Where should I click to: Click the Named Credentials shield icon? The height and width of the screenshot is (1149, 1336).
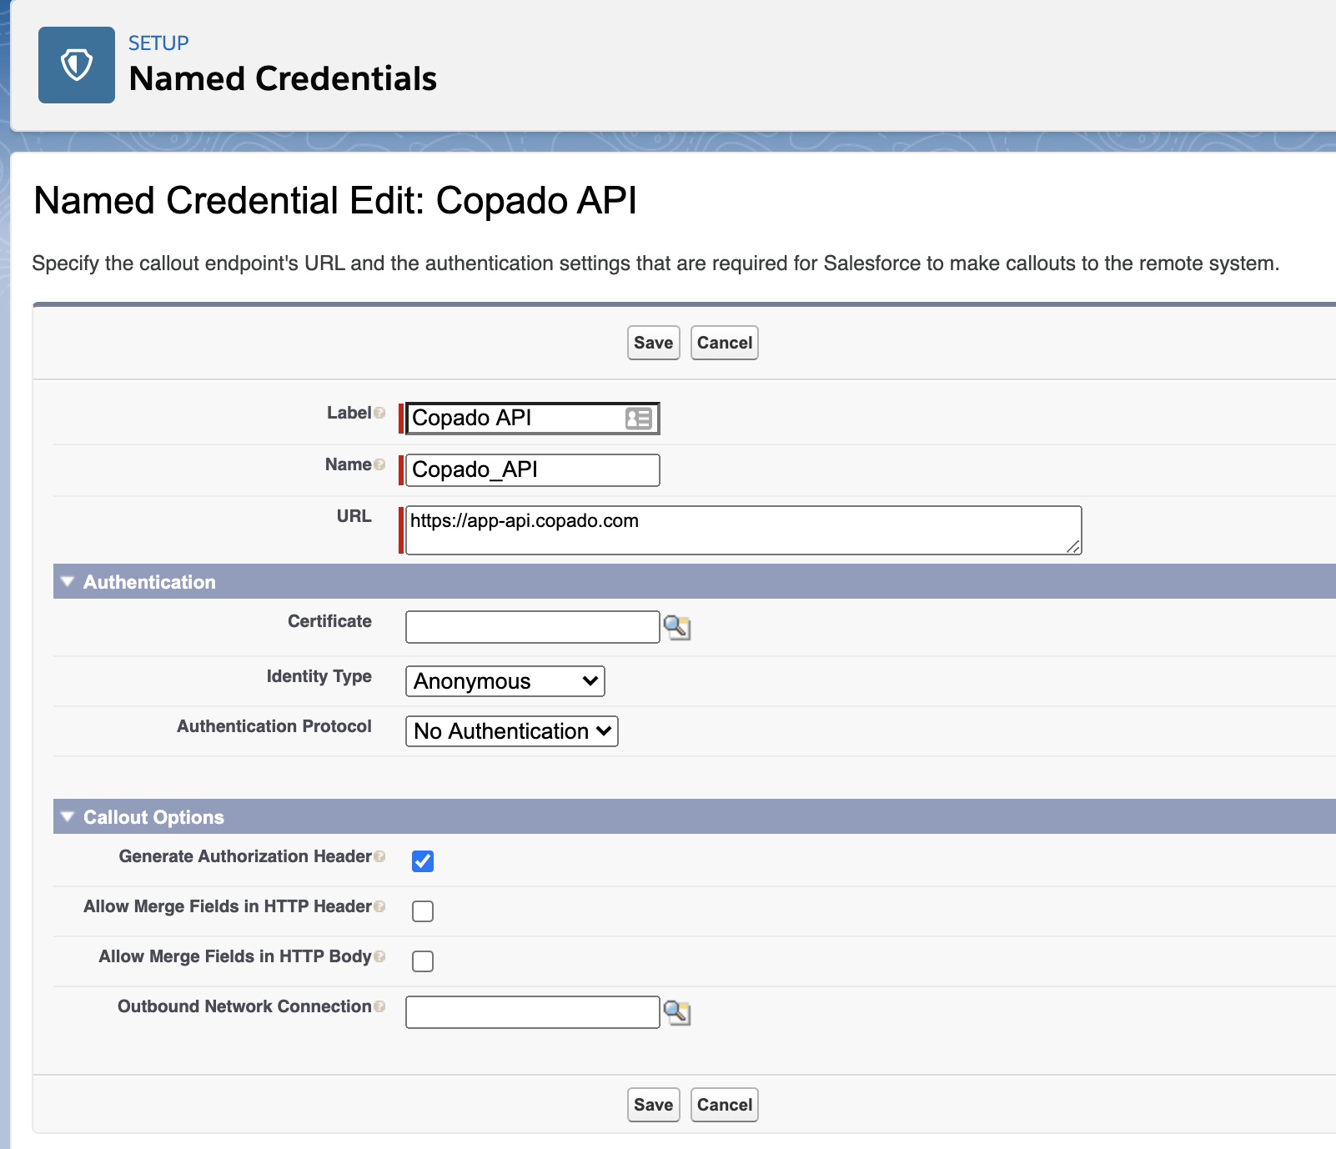(x=77, y=65)
